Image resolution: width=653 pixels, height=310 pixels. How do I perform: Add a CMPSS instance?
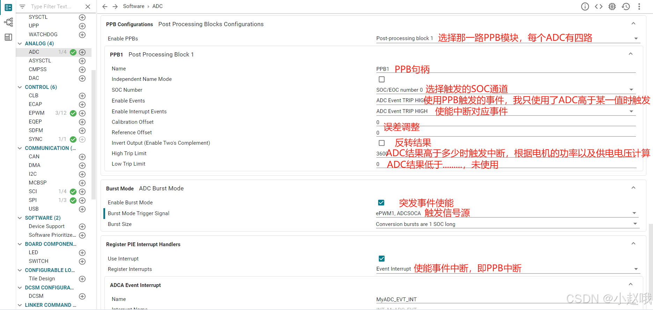(82, 70)
